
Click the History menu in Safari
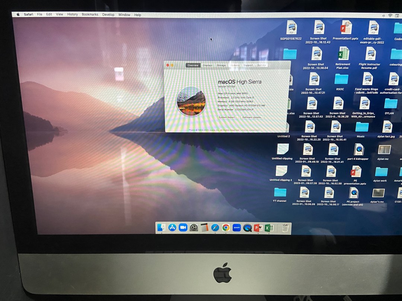72,14
